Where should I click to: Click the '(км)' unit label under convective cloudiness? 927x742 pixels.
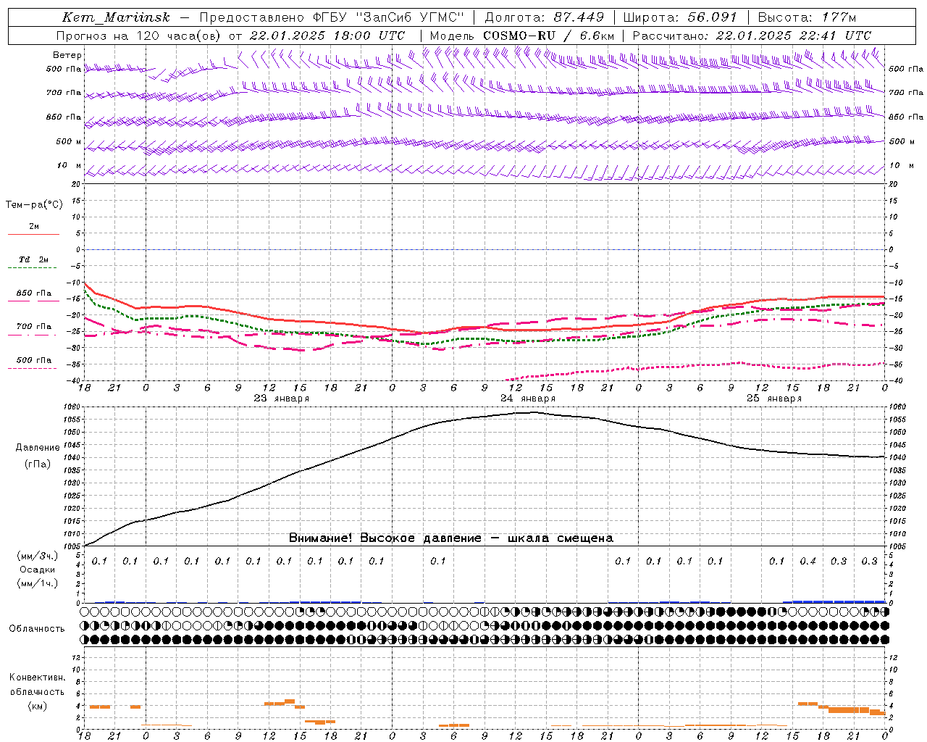pyautogui.click(x=38, y=706)
